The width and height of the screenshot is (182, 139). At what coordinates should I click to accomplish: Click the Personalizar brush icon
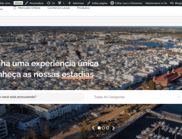27,3
